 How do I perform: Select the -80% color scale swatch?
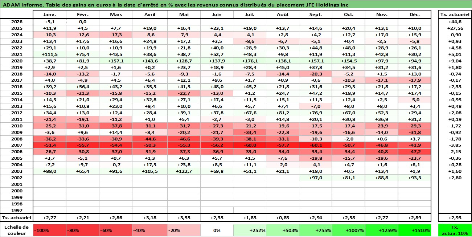click(x=83, y=230)
